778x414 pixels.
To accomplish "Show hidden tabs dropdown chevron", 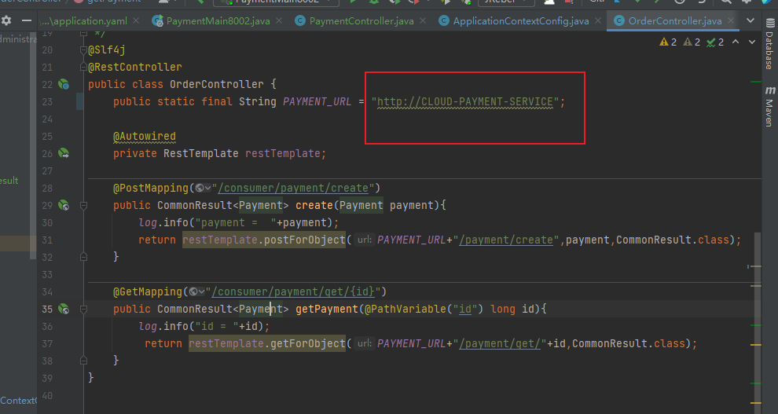I will coord(750,21).
